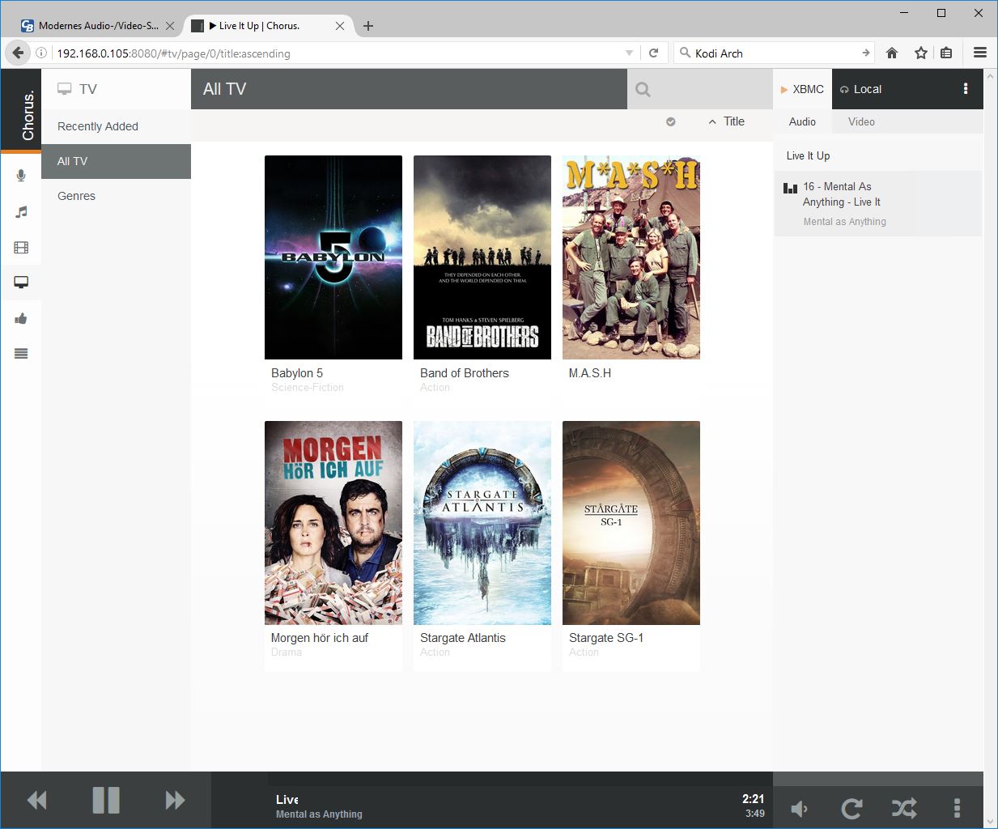The image size is (998, 829).
Task: Click the selection checkmark icon
Action: (671, 121)
